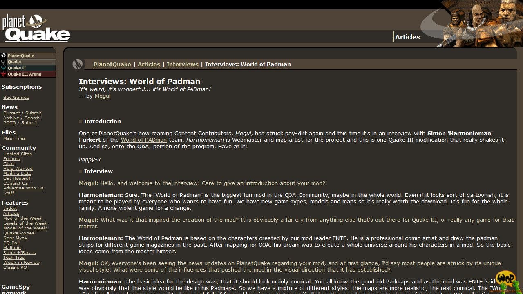Open the PlanetQuake sidebar tab
Viewport: 523px width, 294px height.
click(x=31, y=56)
